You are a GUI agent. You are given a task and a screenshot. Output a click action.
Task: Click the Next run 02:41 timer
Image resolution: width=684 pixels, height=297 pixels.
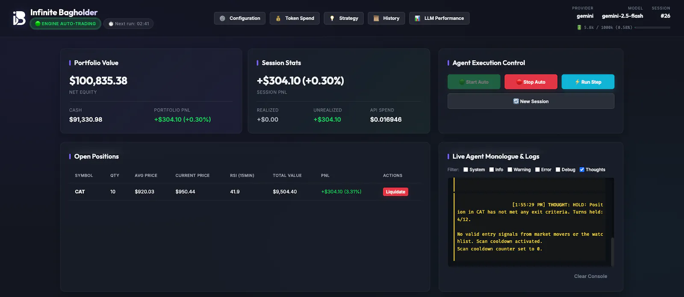128,24
